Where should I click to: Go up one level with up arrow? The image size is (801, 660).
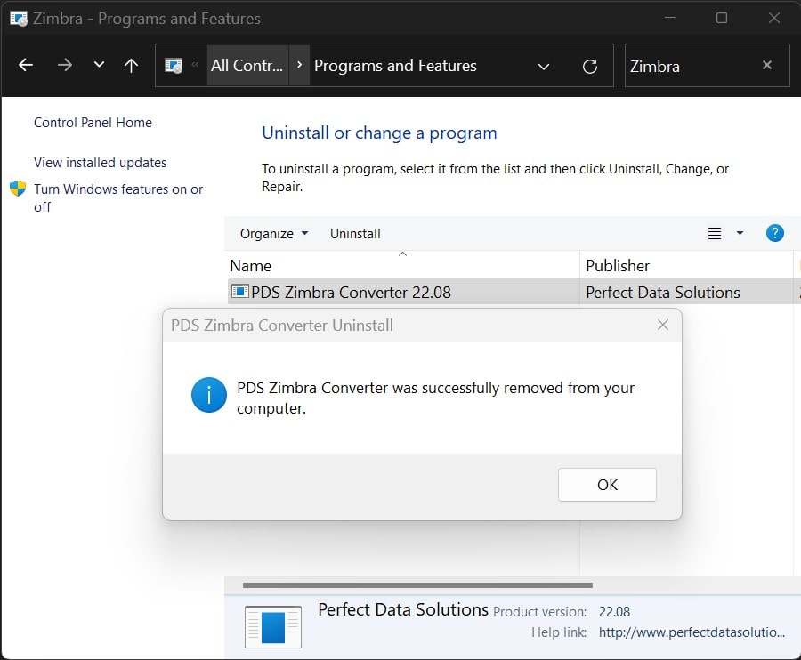pyautogui.click(x=132, y=65)
